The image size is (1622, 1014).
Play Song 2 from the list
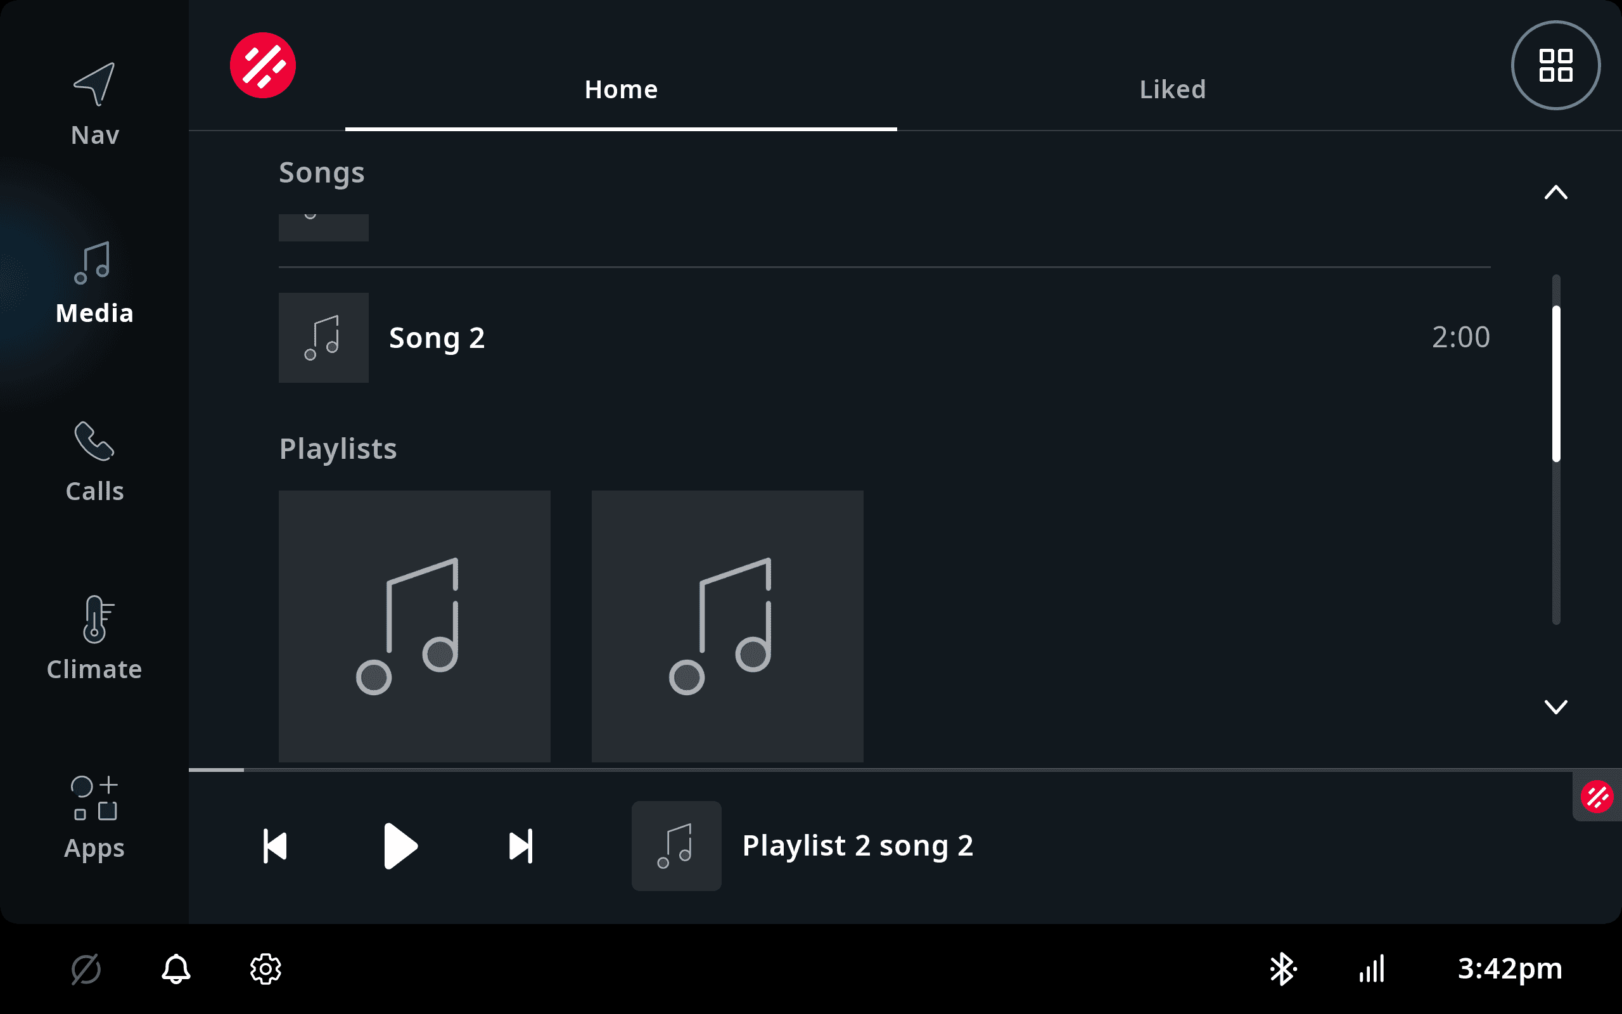click(884, 337)
